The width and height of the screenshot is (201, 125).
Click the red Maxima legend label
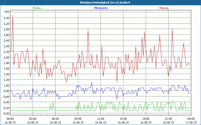click(164, 8)
